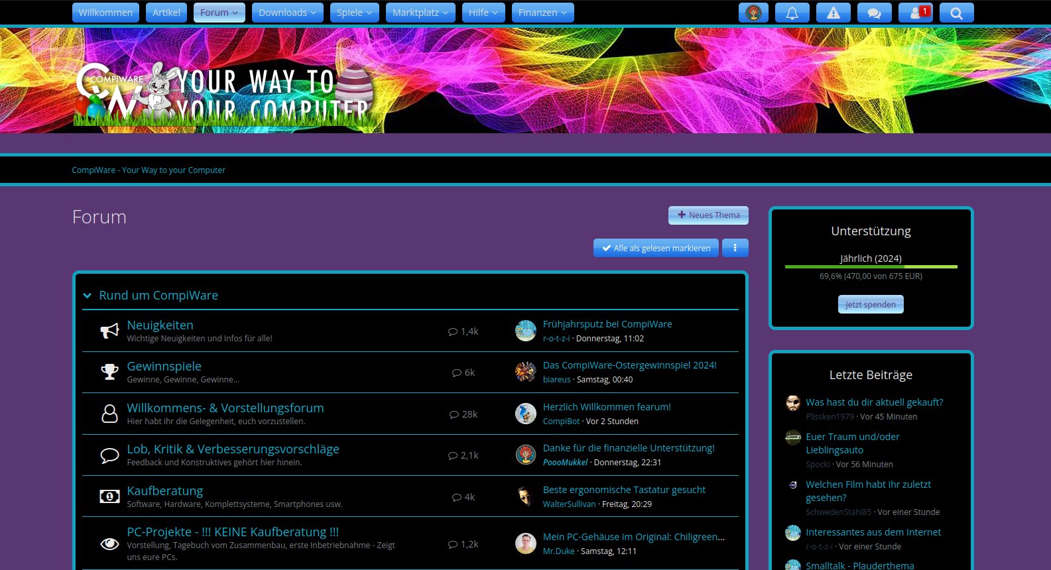Open the Artikel menu item

(166, 13)
